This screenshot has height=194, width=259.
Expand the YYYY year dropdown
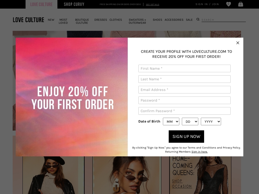point(211,122)
